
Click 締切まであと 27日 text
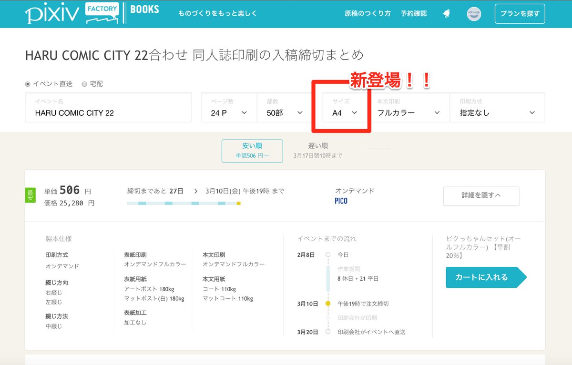click(x=155, y=191)
